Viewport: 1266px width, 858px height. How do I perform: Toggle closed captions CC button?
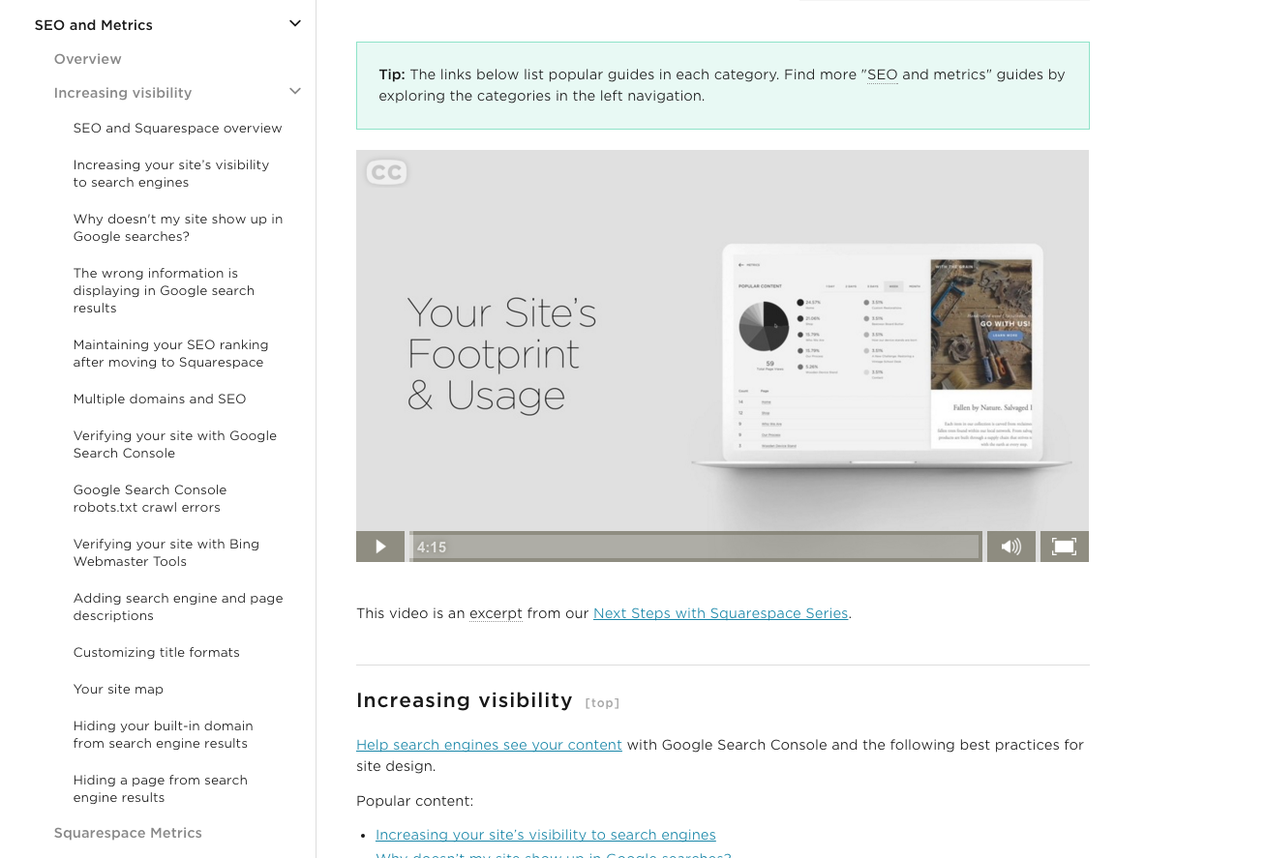point(386,172)
